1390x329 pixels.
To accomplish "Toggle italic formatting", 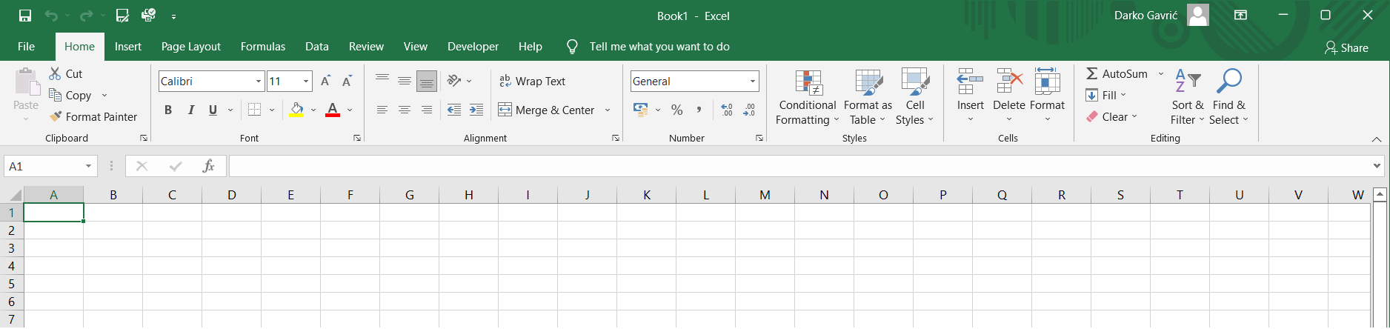I will (191, 110).
